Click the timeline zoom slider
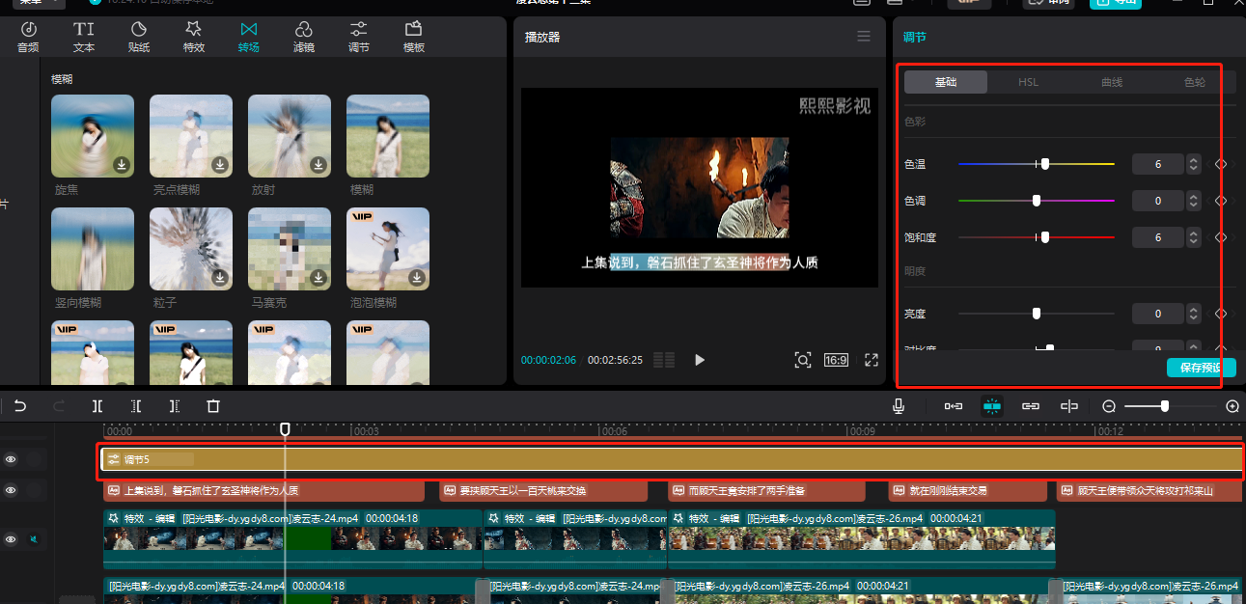The height and width of the screenshot is (604, 1246). tap(1172, 406)
